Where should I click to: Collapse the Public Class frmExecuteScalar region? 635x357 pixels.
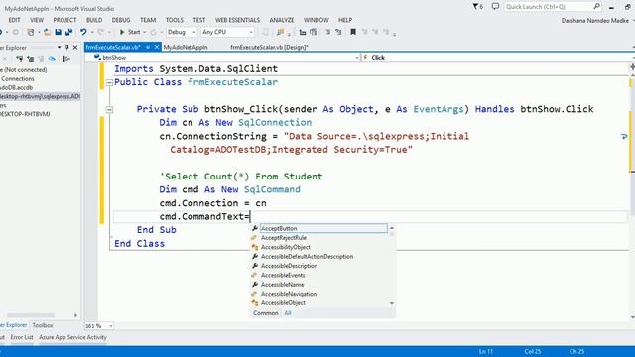(x=109, y=83)
